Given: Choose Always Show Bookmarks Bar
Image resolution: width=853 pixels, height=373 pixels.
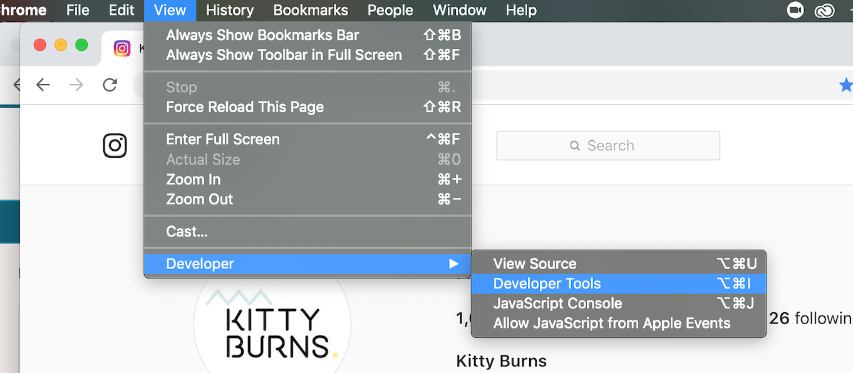Looking at the screenshot, I should coord(308,35).
